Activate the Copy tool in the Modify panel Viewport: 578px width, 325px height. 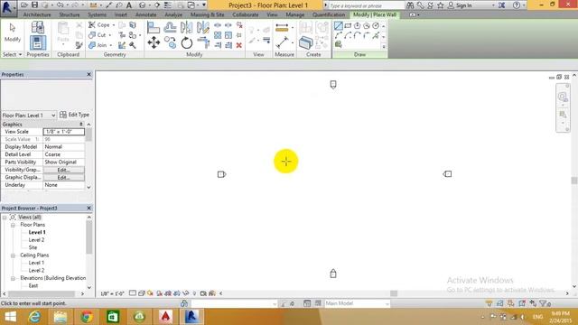coord(171,42)
